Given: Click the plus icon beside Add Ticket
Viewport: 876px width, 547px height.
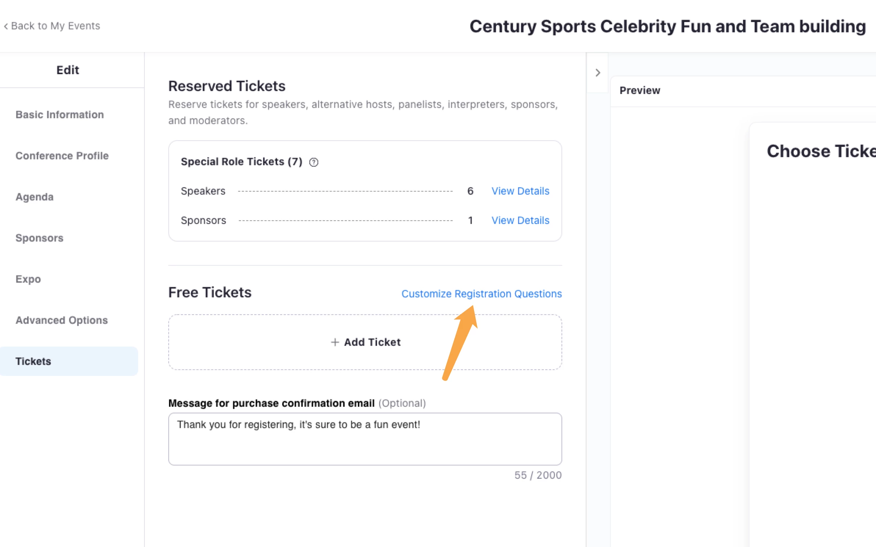Looking at the screenshot, I should pos(335,342).
